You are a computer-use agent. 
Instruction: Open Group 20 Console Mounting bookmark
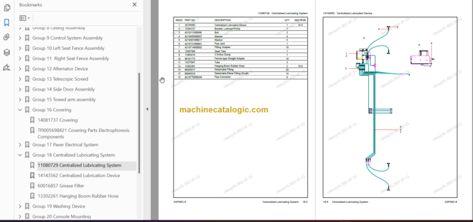[62, 216]
